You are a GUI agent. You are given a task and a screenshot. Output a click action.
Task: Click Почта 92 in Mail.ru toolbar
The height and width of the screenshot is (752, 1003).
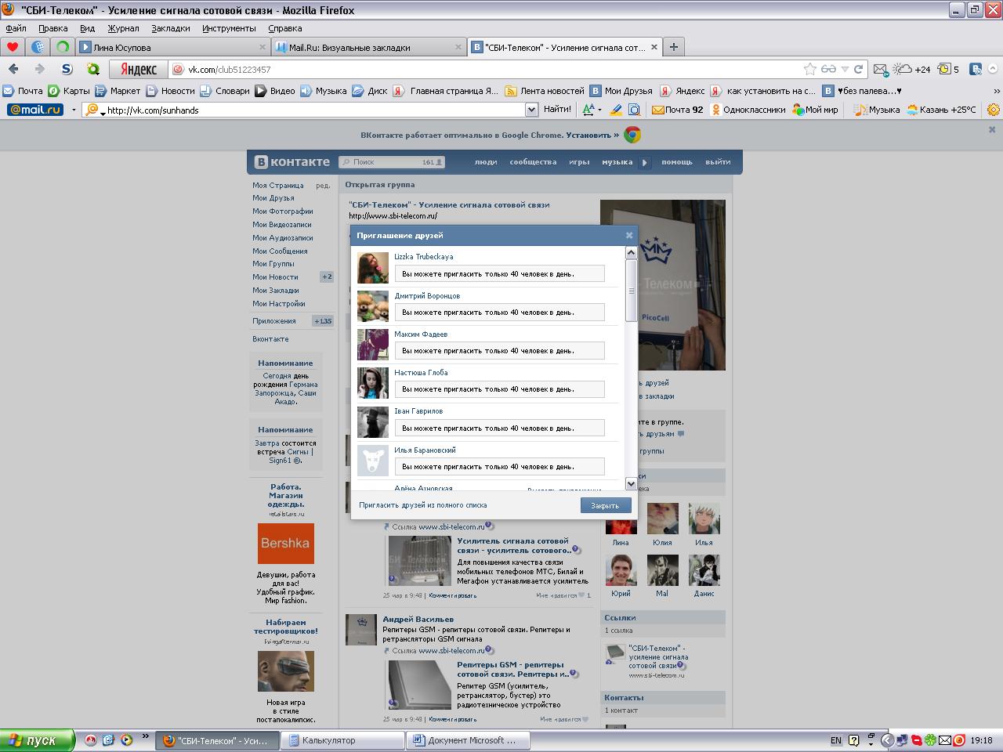point(678,110)
